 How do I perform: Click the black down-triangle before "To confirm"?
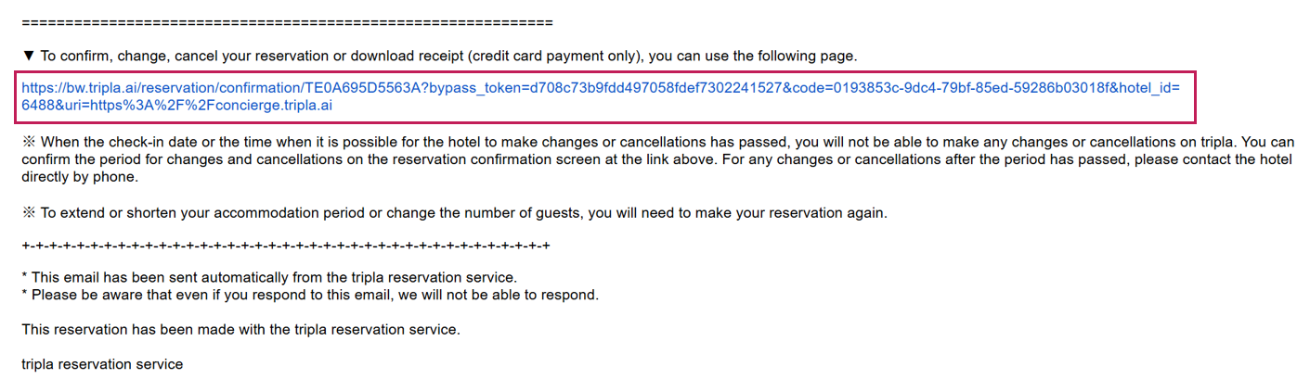point(28,57)
